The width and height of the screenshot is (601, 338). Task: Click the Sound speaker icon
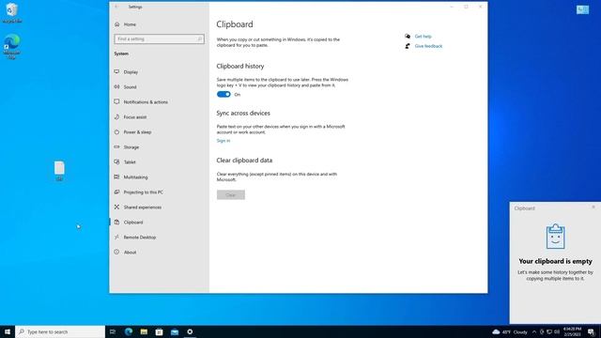point(116,86)
